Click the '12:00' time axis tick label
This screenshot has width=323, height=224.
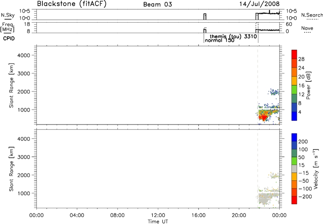[158, 216]
